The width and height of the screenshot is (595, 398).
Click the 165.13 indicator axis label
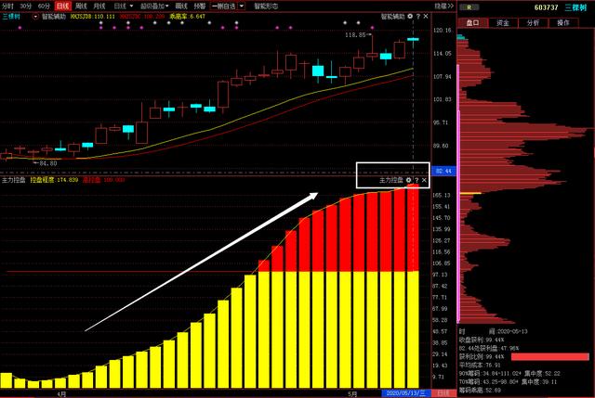point(442,196)
